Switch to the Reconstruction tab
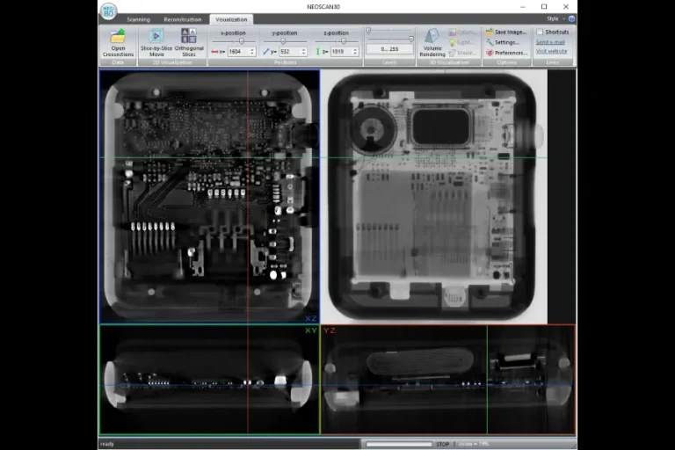This screenshot has height=450, width=675. 182,18
